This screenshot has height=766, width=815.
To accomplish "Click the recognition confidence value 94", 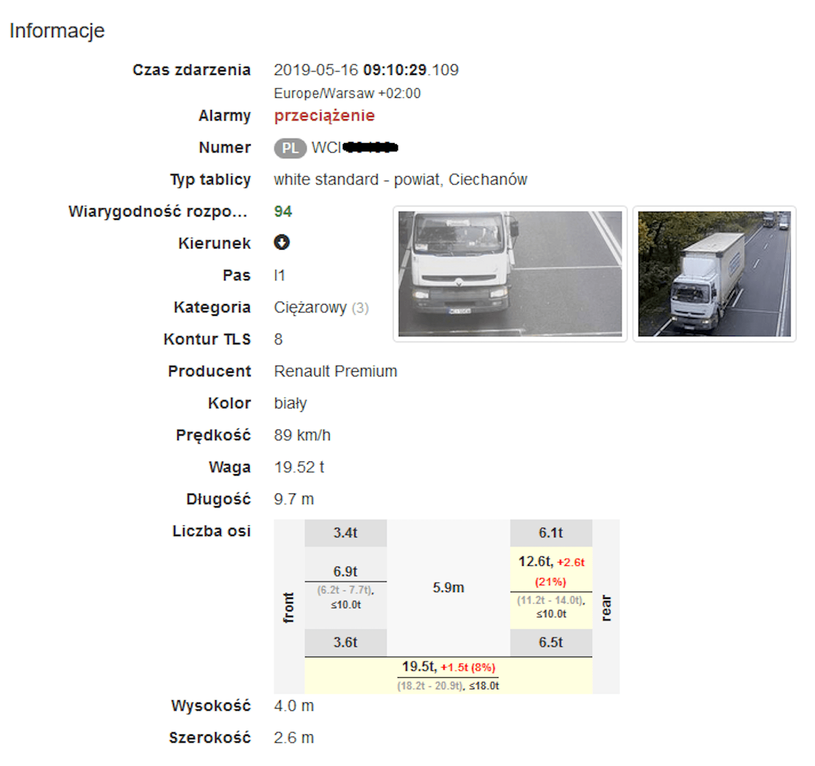I will click(x=283, y=211).
